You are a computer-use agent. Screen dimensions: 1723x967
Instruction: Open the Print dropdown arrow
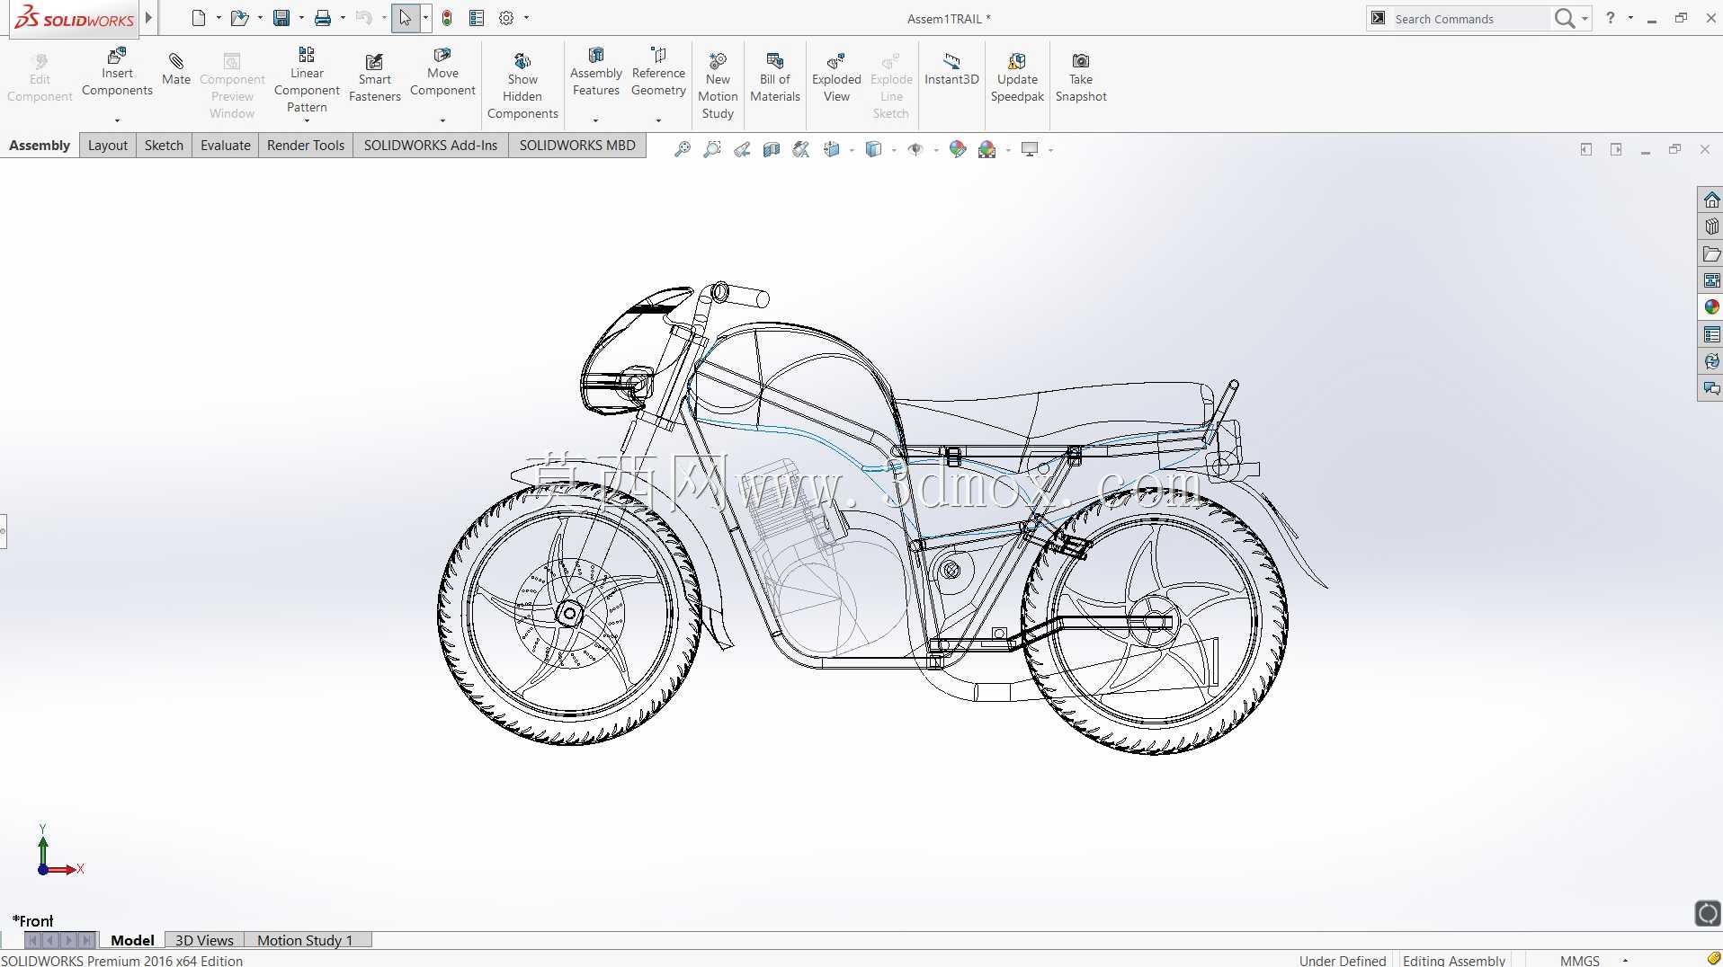tap(343, 18)
